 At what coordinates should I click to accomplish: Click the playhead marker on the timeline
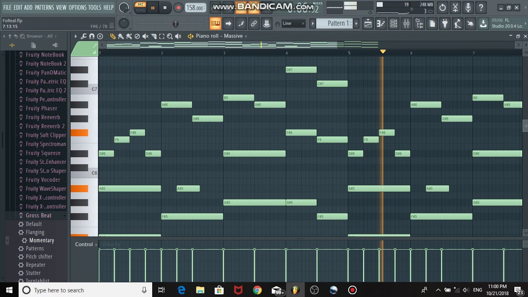383,52
